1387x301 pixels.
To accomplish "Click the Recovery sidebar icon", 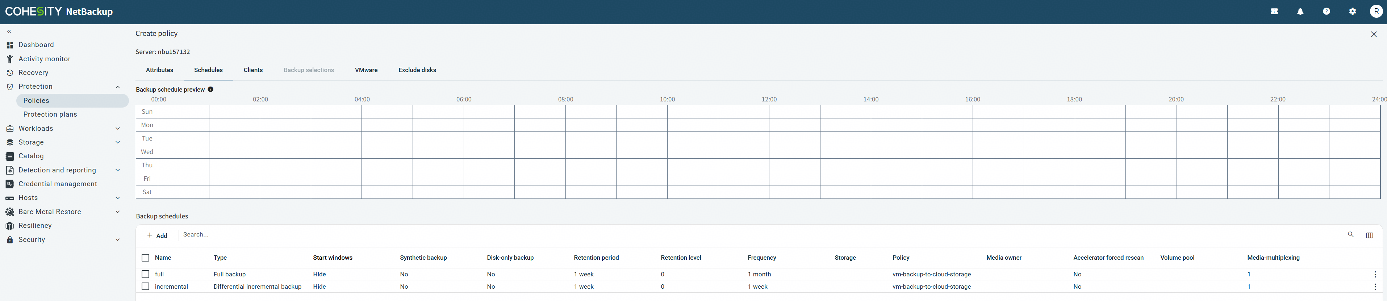I will point(10,73).
